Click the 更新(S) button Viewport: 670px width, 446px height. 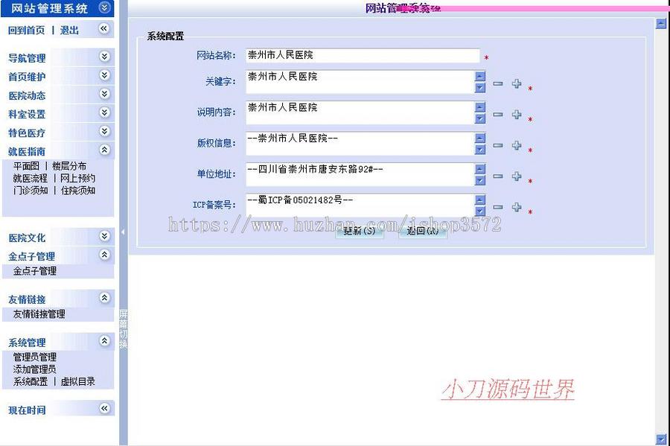(x=360, y=231)
